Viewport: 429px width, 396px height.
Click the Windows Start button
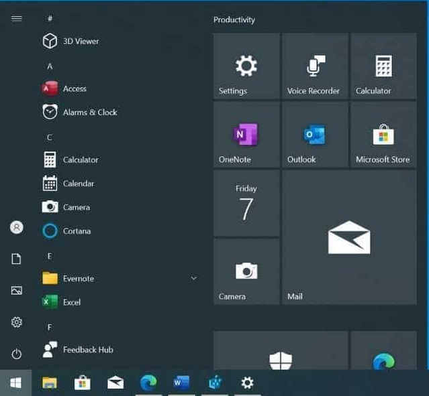coord(16,383)
